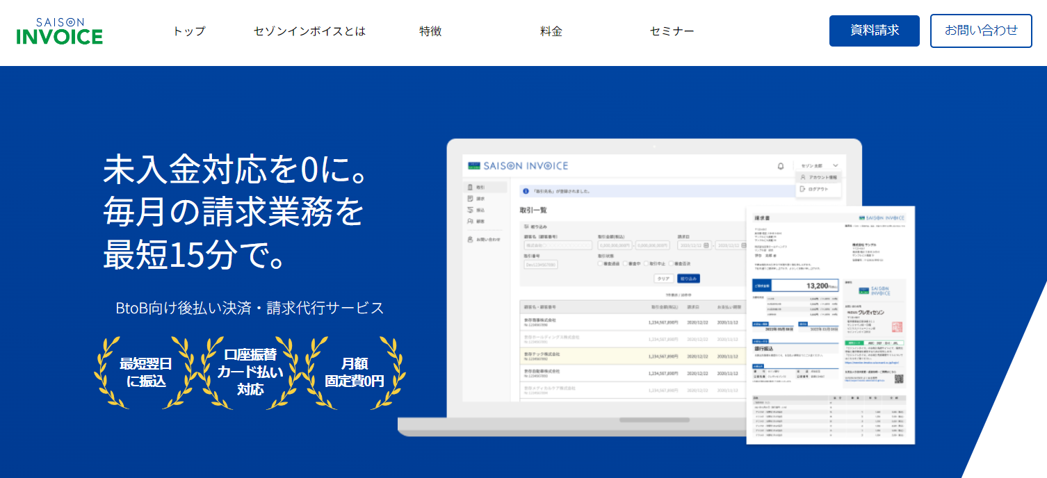1047x478 pixels.
Task: Click the 振込 sidebar icon
Action: (471, 210)
